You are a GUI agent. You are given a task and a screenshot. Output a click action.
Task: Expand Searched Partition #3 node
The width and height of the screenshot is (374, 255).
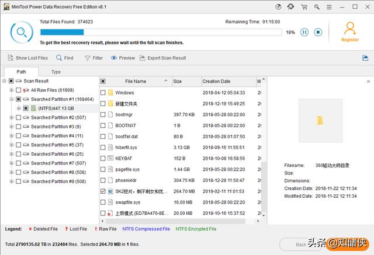point(11,127)
